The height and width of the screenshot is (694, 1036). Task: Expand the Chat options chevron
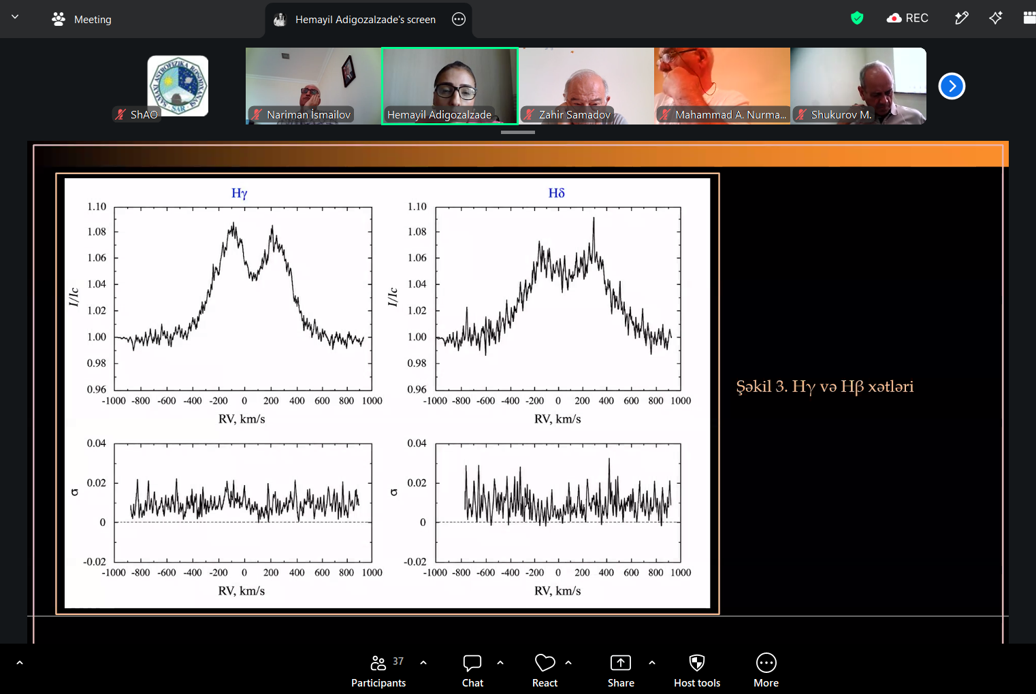point(500,662)
